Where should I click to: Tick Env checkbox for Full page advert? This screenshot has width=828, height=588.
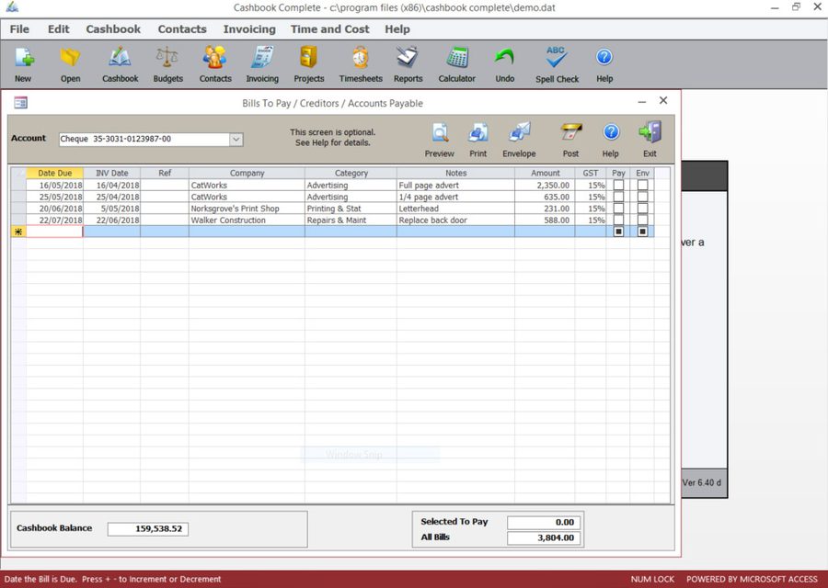point(642,185)
